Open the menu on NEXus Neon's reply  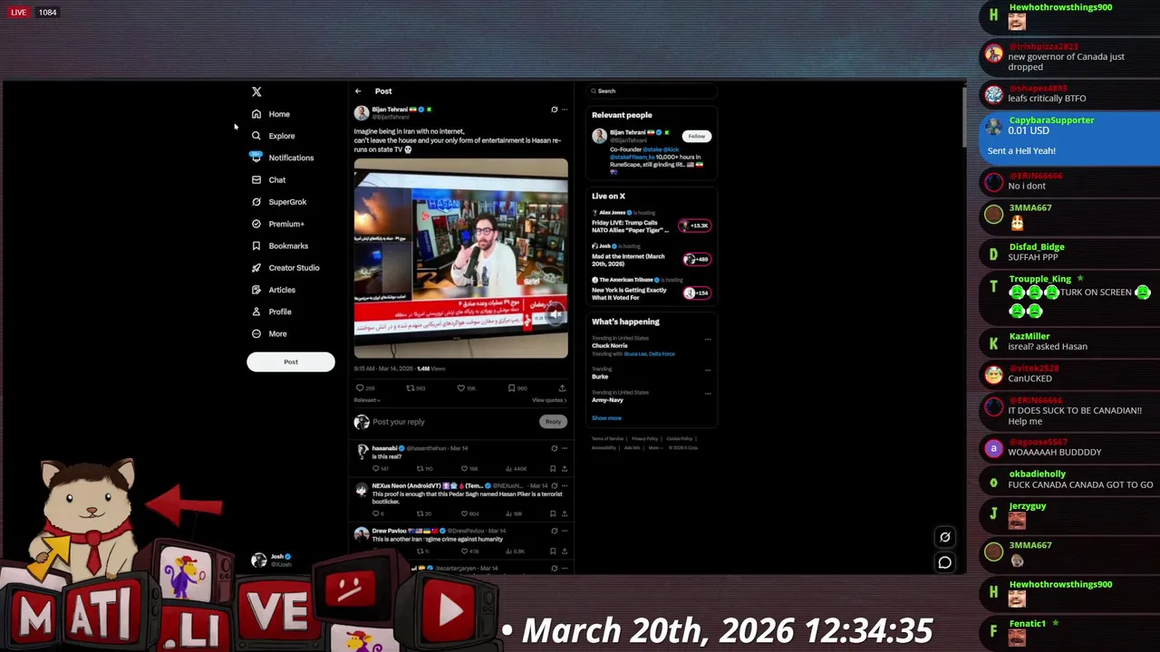click(565, 486)
